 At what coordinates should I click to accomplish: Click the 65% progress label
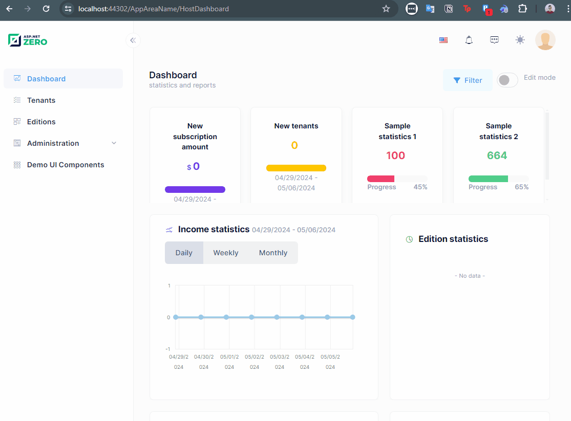521,187
